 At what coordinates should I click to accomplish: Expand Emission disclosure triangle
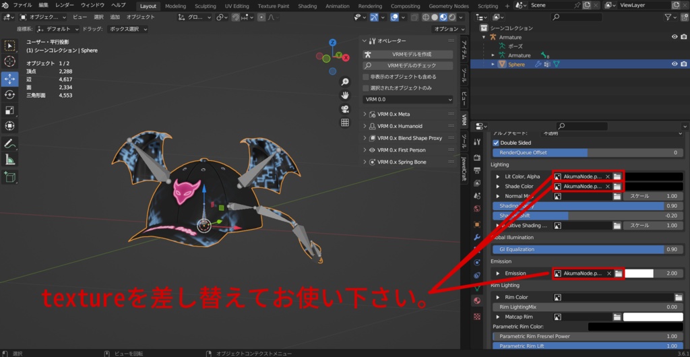[x=498, y=273]
